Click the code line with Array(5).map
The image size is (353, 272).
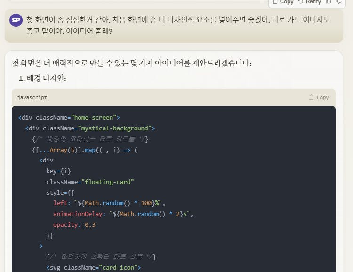click(x=85, y=150)
